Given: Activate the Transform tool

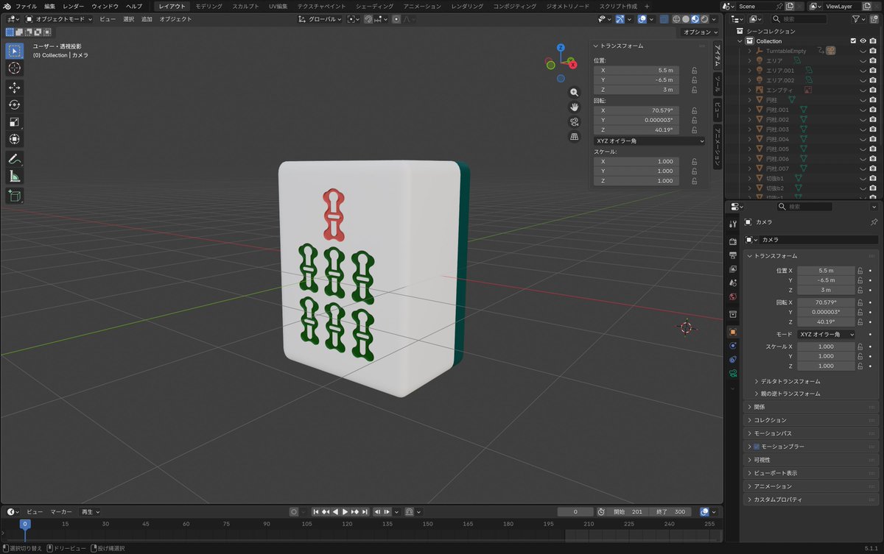Looking at the screenshot, I should [15, 139].
